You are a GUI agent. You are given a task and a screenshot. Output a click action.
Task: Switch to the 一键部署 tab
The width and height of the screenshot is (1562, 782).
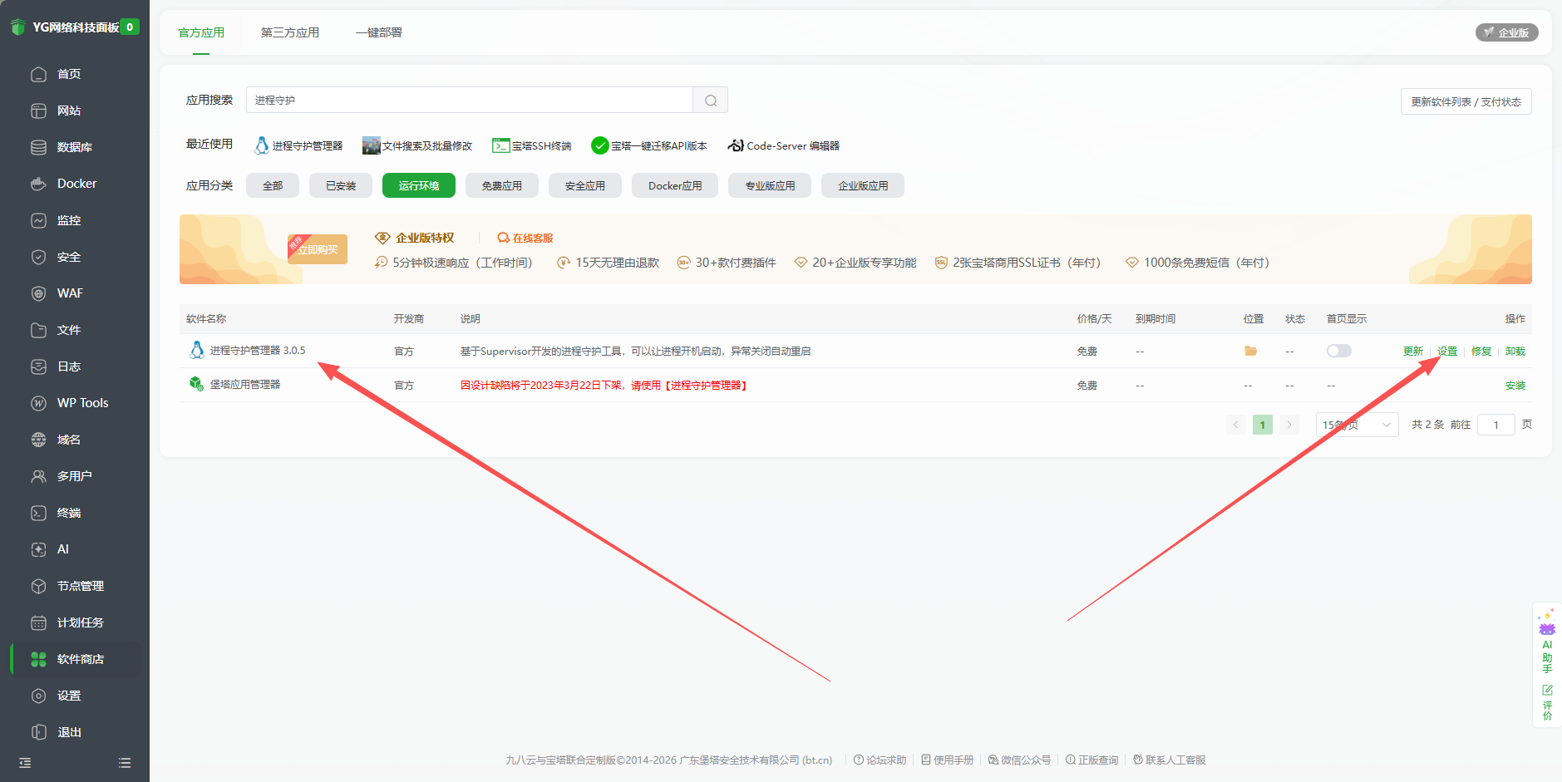pos(379,32)
